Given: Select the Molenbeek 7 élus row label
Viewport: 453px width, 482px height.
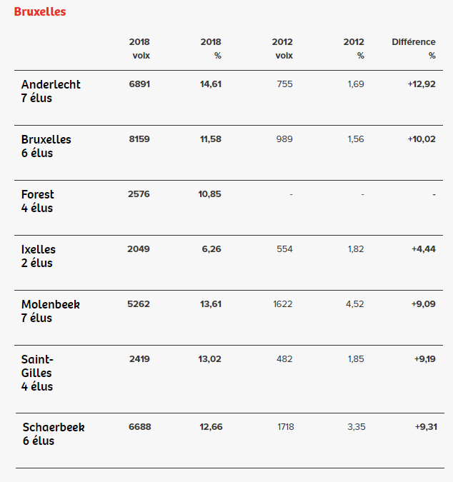Looking at the screenshot, I should (51, 311).
